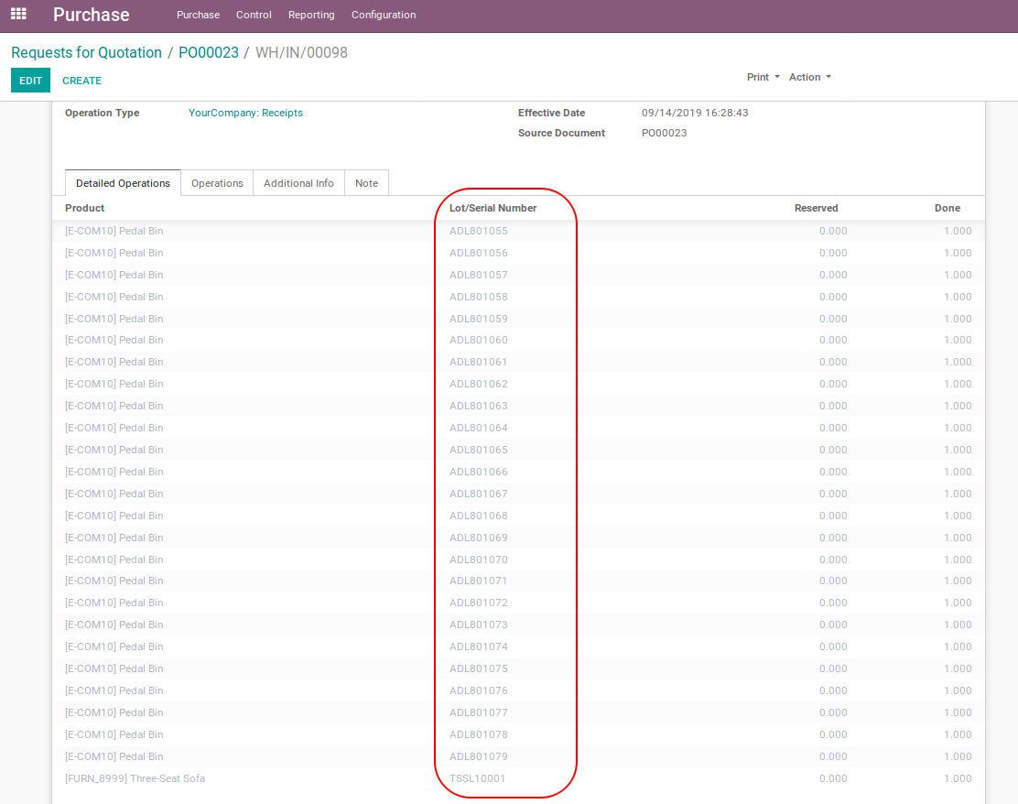Switch to the Operations tab
The image size is (1018, 804).
(x=217, y=183)
